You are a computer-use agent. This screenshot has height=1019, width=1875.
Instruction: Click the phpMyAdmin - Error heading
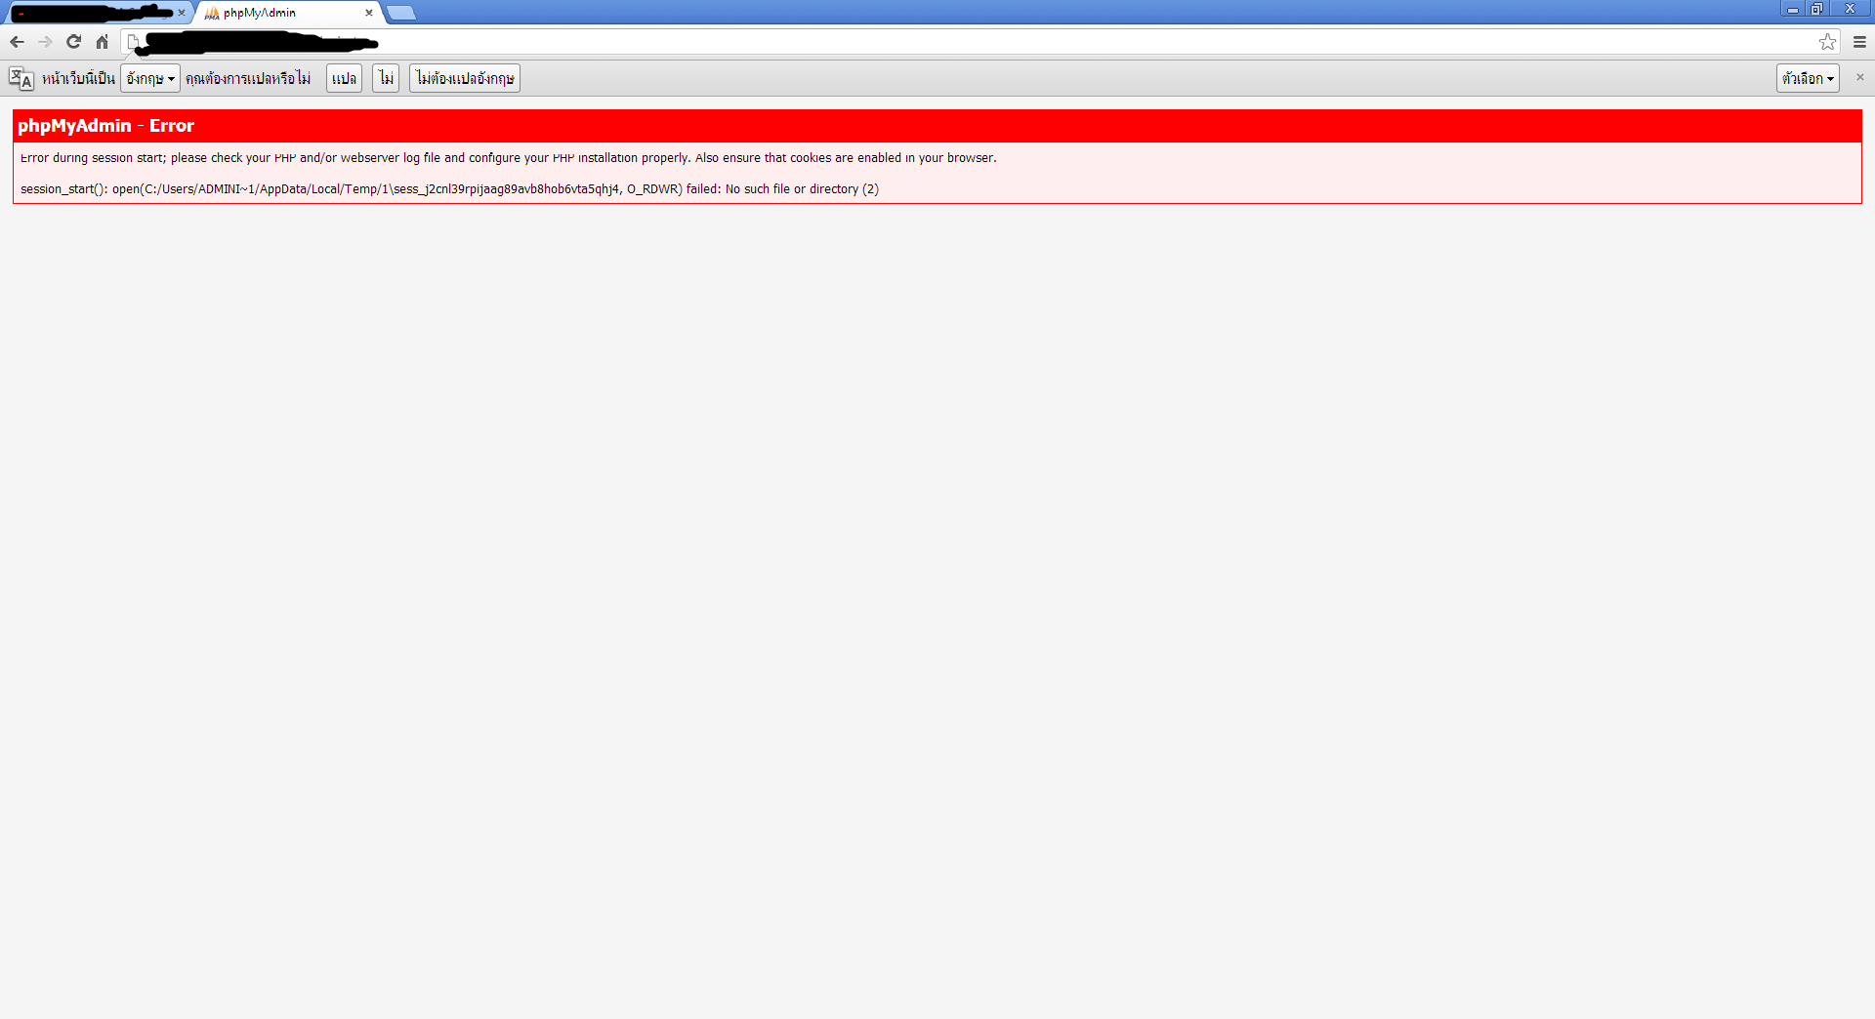point(105,126)
